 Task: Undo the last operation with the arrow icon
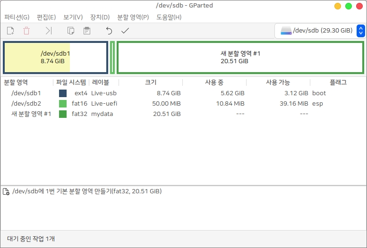[109, 31]
